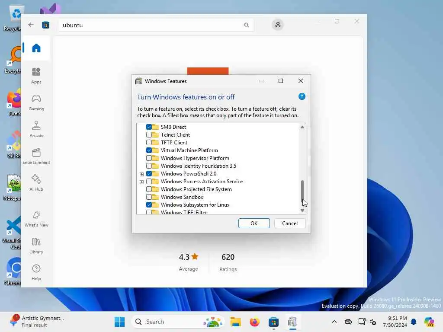
Task: Select the Windows Sandbox text row
Action: point(182,197)
